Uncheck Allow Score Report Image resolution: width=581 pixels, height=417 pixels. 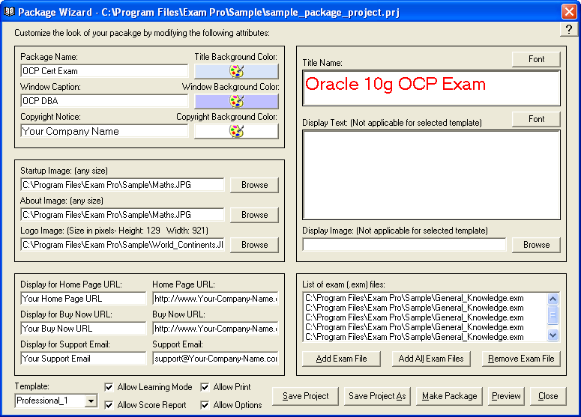click(109, 405)
